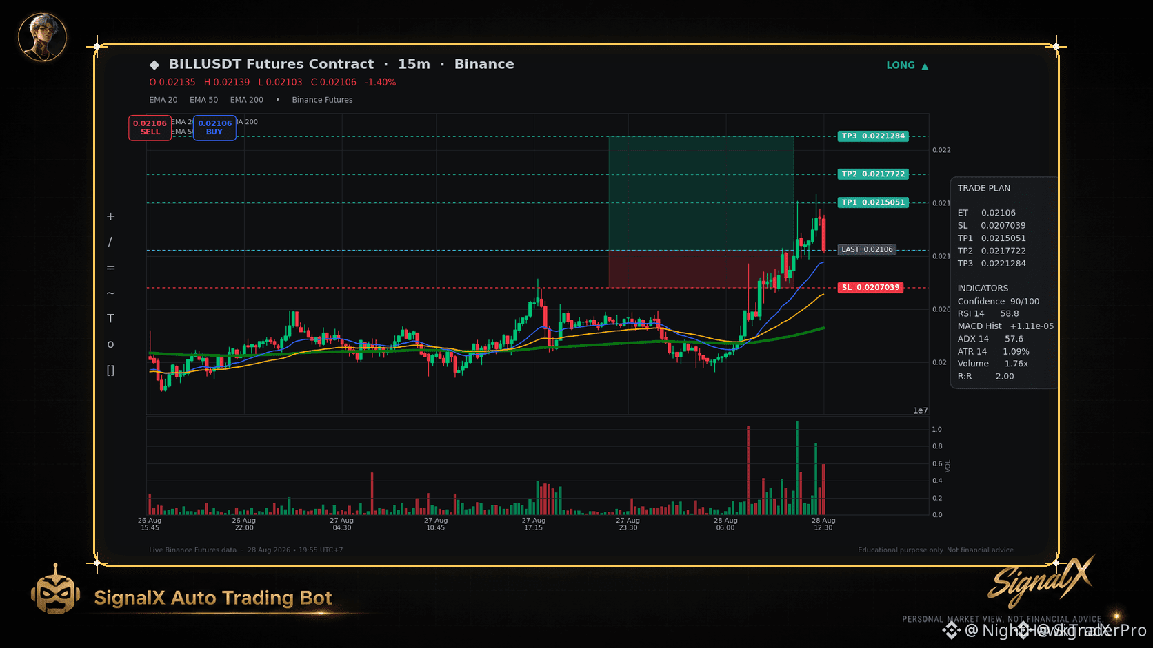Viewport: 1153px width, 648px height.
Task: Click the 27 Aug 04:30 time label
Action: click(x=341, y=524)
